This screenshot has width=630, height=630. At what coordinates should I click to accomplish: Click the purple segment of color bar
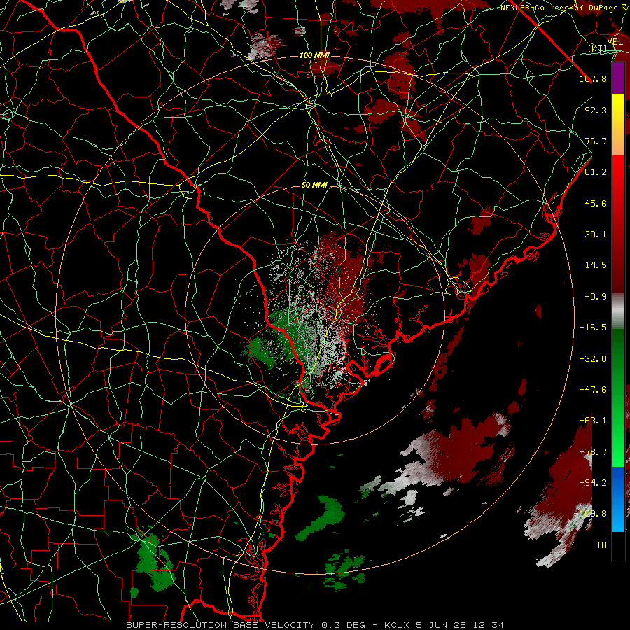[618, 78]
